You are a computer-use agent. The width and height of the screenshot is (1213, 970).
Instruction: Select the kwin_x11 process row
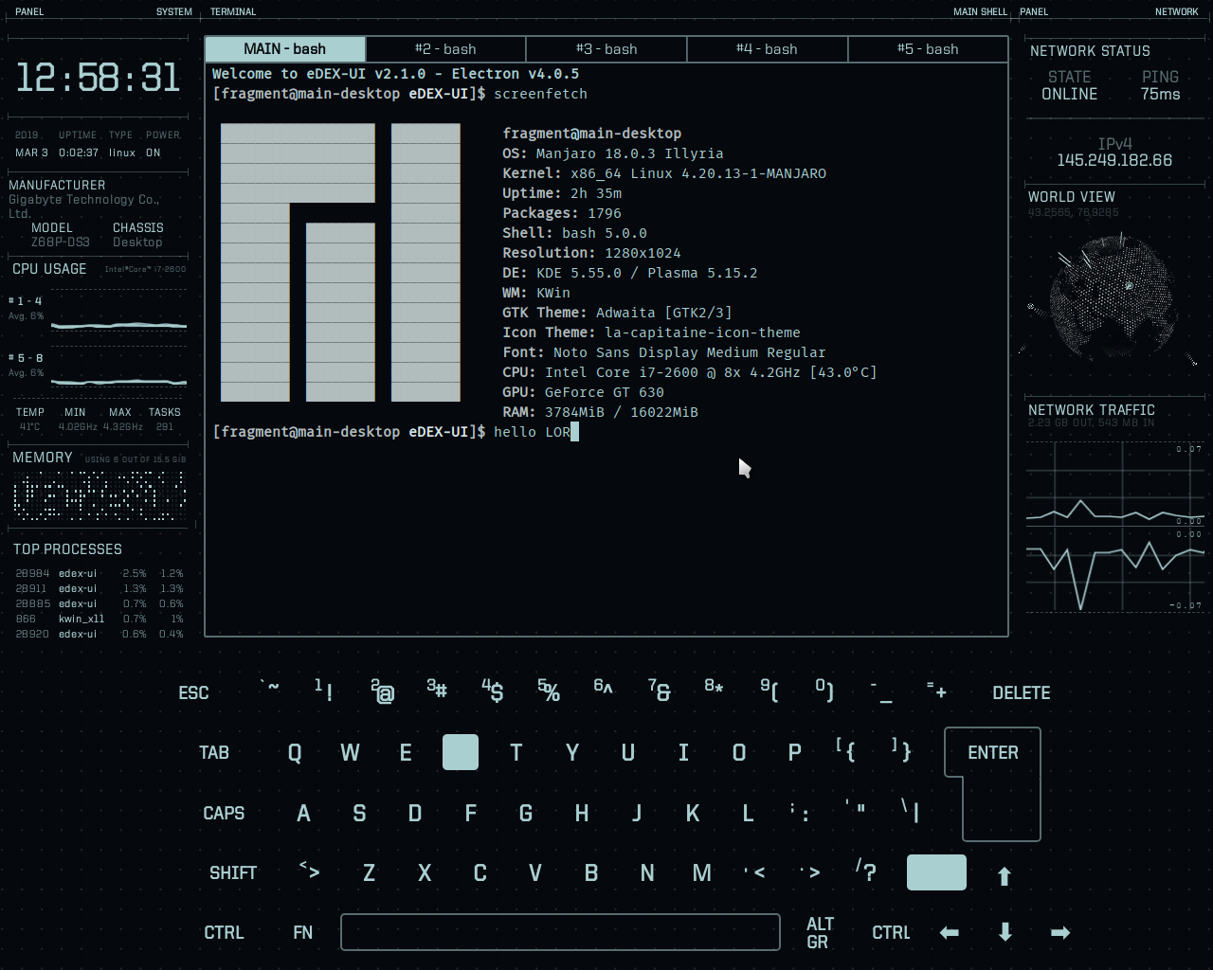click(x=100, y=619)
